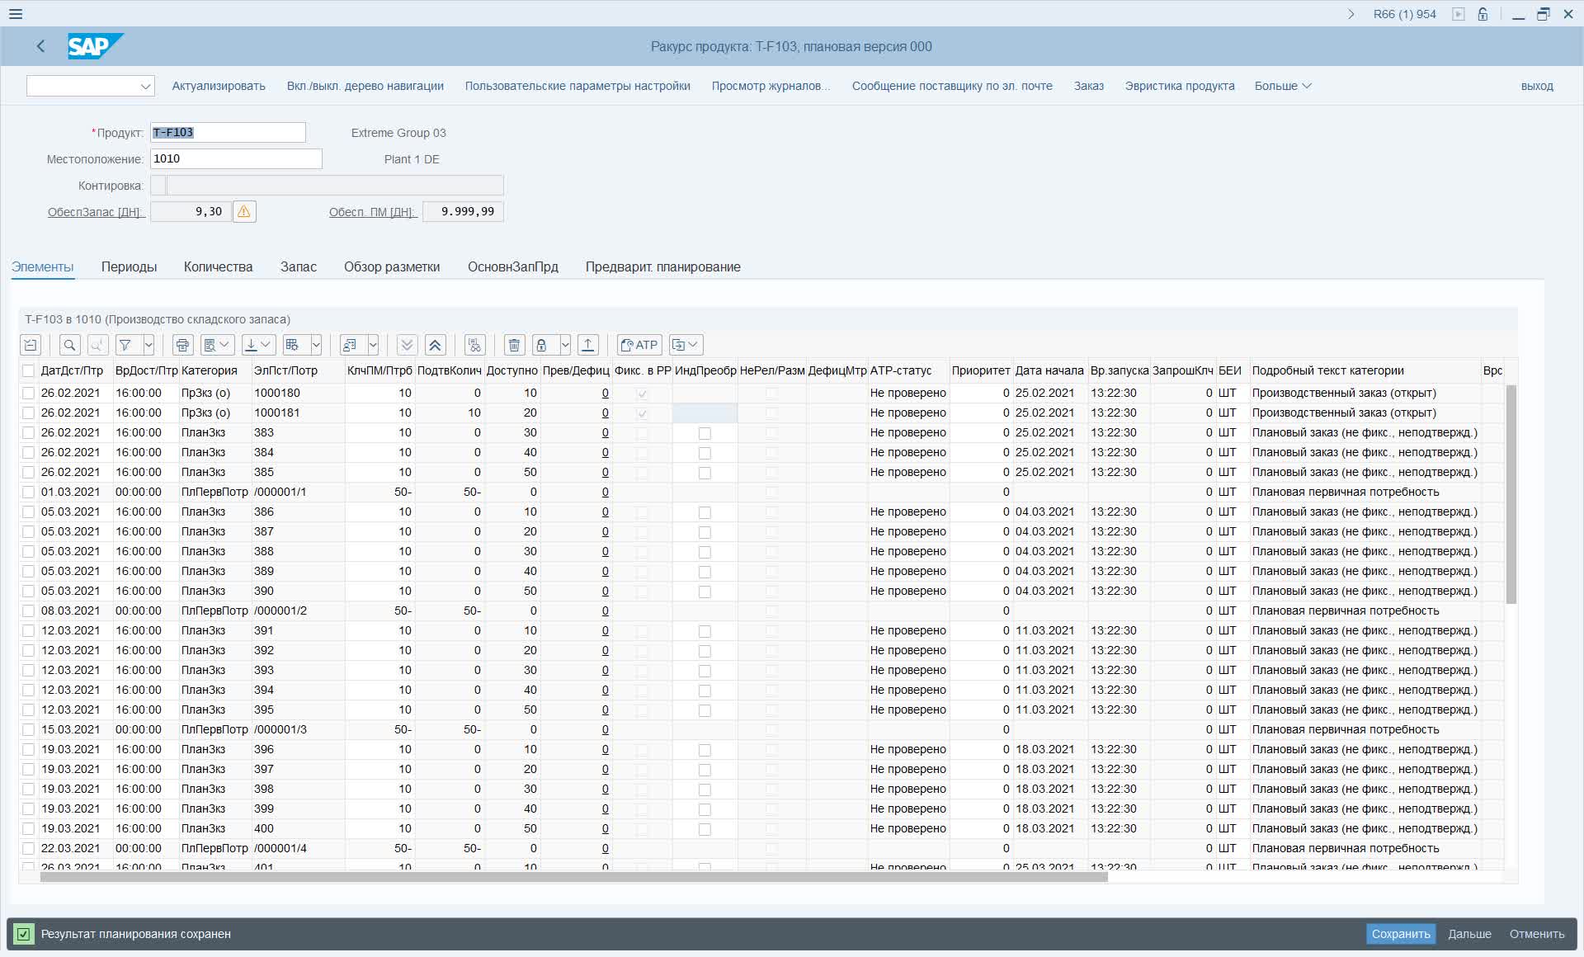This screenshot has height=957, width=1584.
Task: Click the vertical scrollbar of the table
Action: [x=1511, y=493]
